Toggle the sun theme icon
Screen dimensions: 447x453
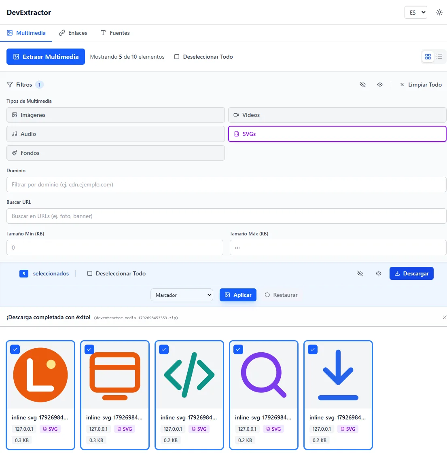(x=439, y=13)
